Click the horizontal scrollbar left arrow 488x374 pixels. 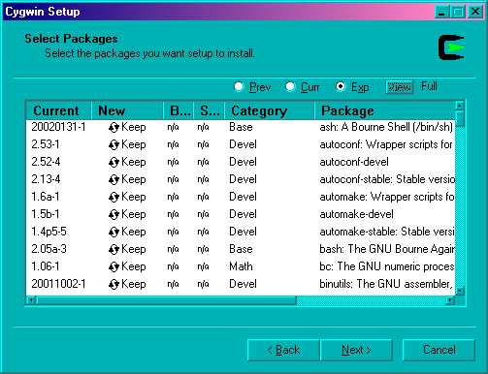(31, 300)
